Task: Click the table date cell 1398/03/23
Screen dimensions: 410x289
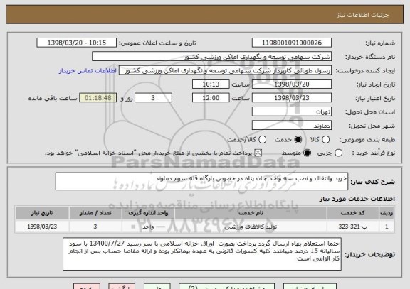Action: [x=42, y=227]
